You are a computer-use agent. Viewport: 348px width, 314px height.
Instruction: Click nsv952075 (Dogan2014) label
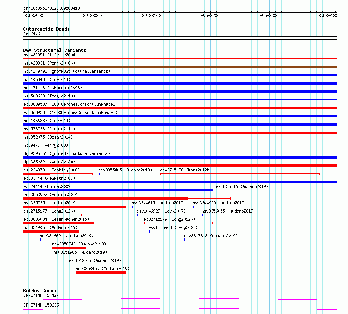coord(48,137)
